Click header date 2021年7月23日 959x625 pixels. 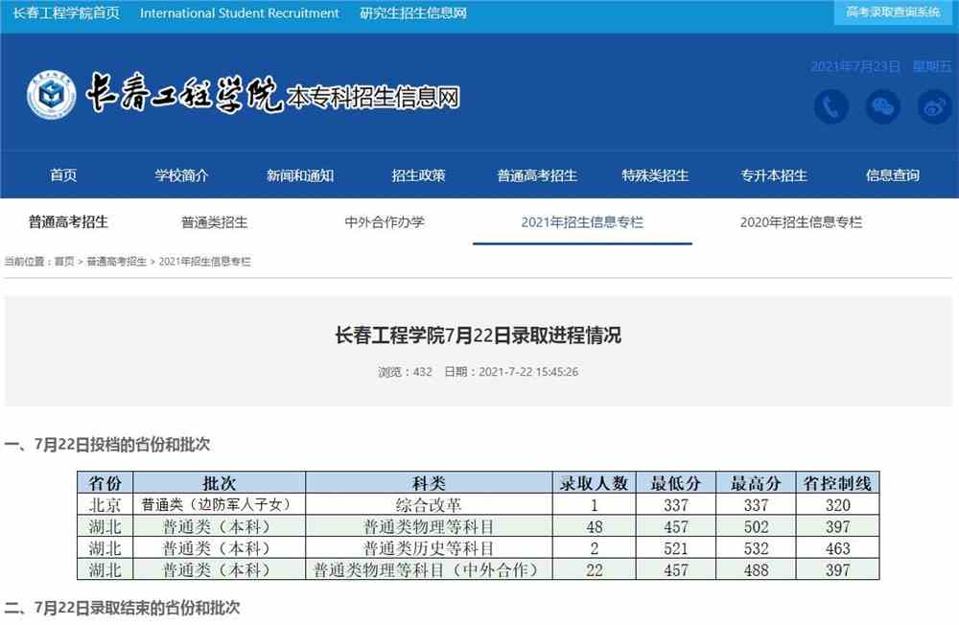point(855,67)
